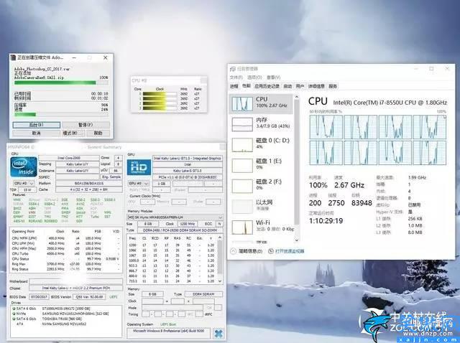The image size is (460, 343).
Task: Select the 内存 memory thumbnail in sidebar
Action: [x=242, y=124]
